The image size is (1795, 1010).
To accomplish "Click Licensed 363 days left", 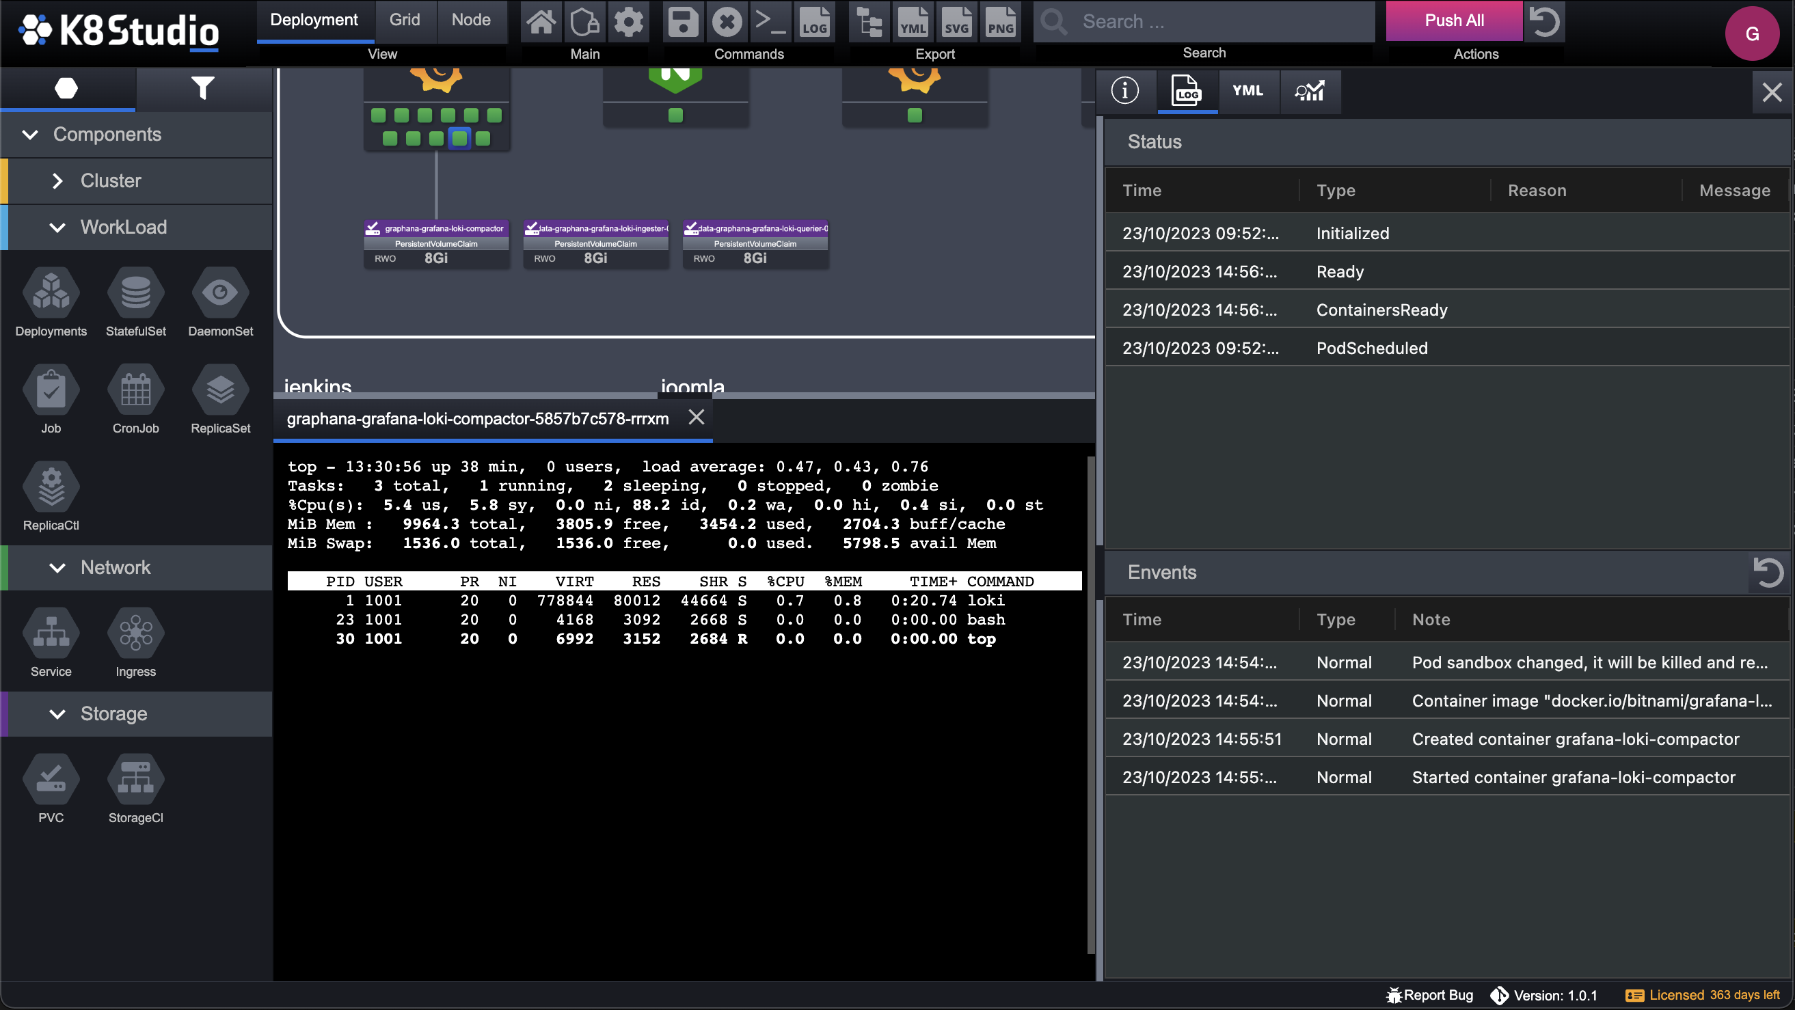I will [x=1701, y=995].
